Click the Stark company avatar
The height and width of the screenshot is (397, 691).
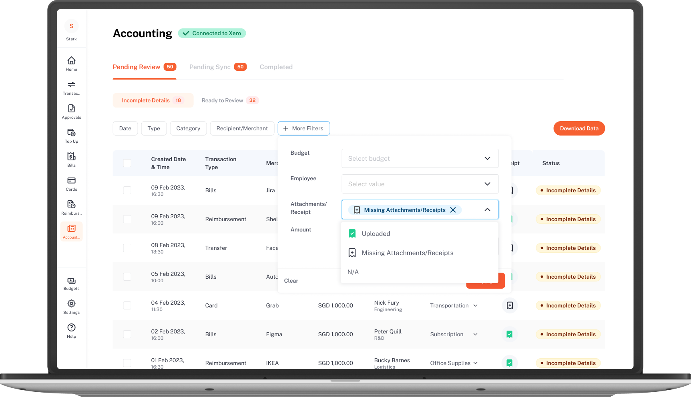point(71,26)
